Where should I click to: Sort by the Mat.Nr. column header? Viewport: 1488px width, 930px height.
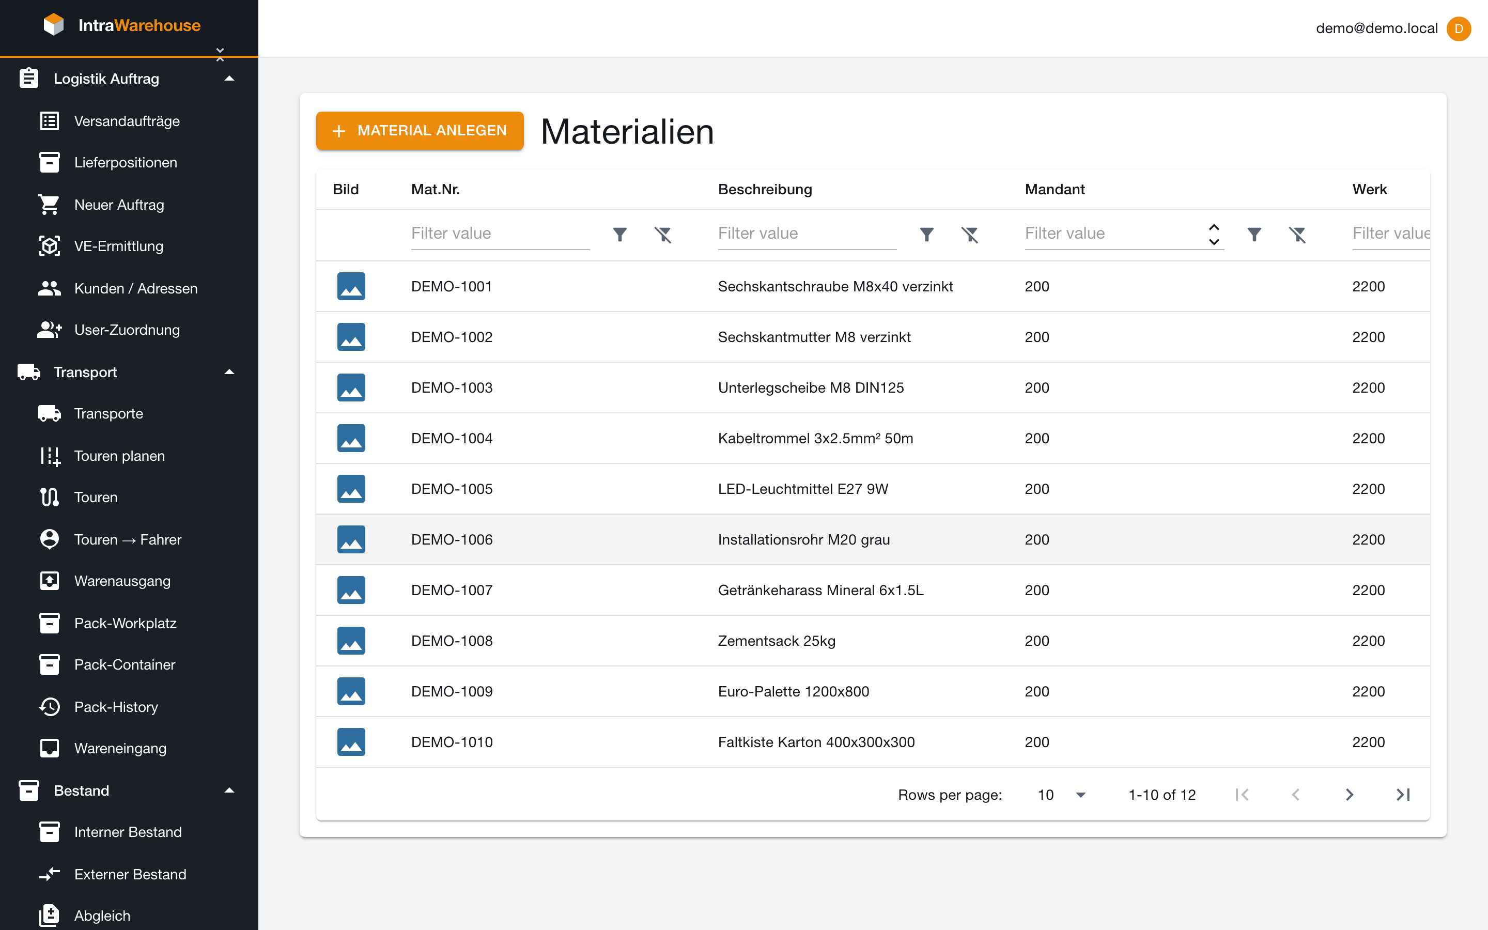point(436,190)
